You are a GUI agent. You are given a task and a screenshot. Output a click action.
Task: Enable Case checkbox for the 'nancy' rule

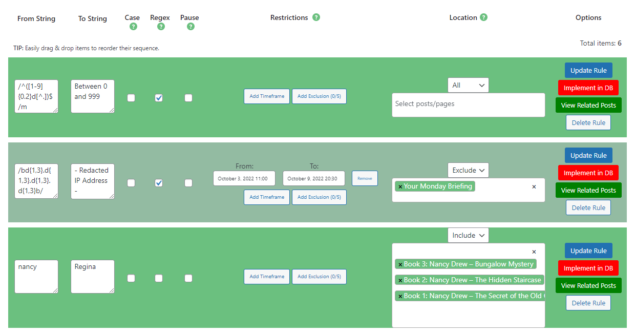pyautogui.click(x=131, y=278)
